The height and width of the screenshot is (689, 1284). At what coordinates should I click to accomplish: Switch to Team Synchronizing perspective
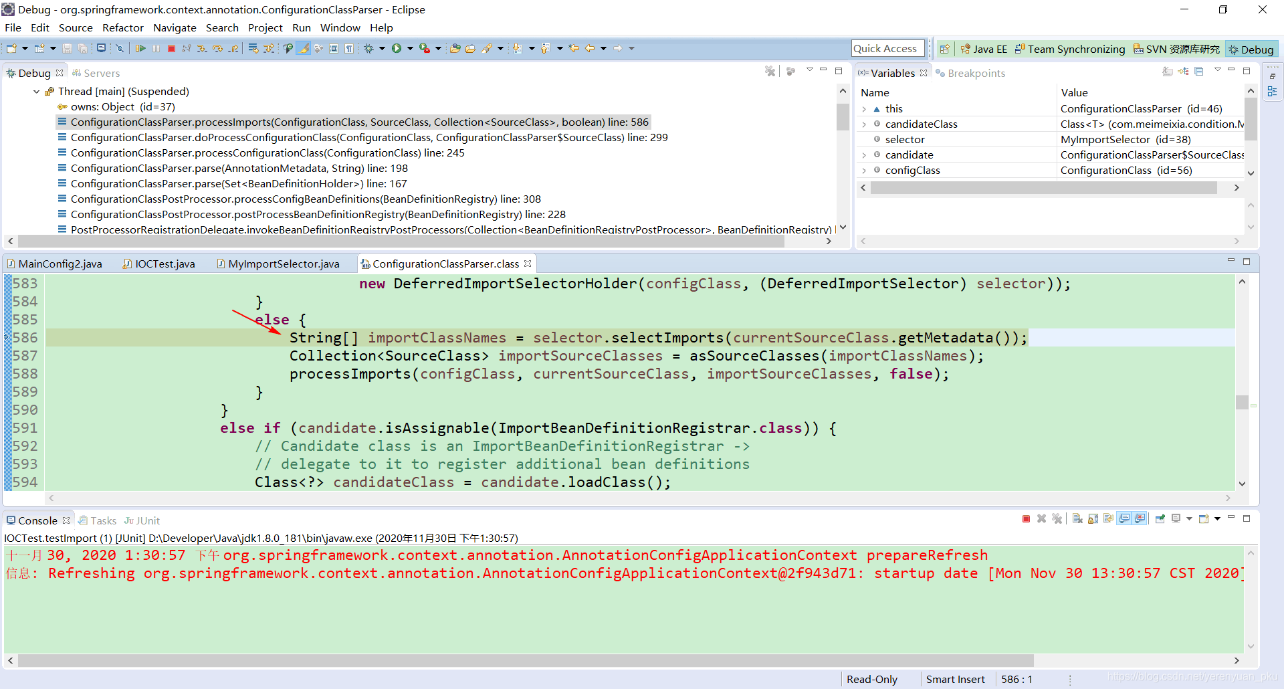[1070, 49]
